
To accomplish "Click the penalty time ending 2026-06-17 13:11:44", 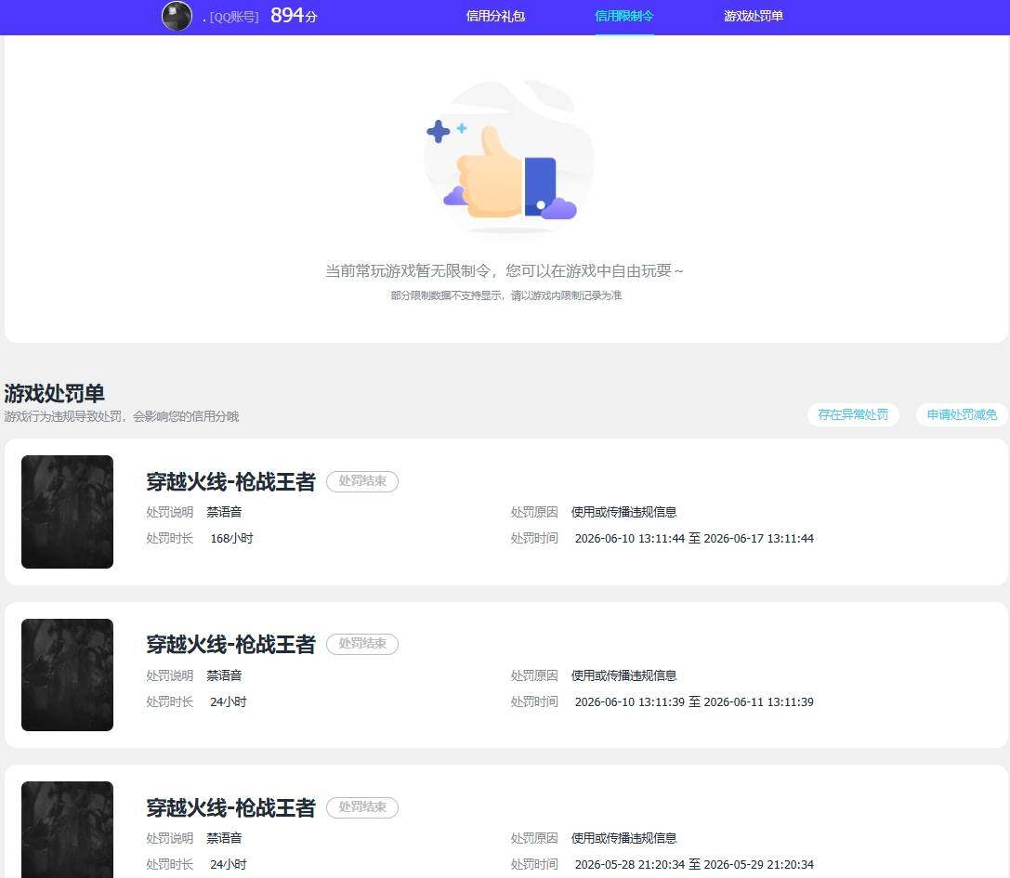I will [694, 539].
